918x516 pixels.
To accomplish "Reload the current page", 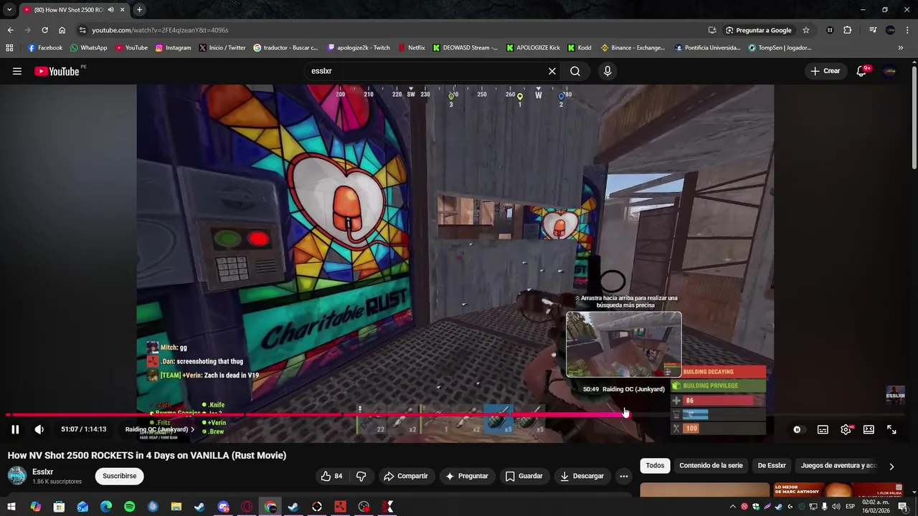I will click(44, 30).
